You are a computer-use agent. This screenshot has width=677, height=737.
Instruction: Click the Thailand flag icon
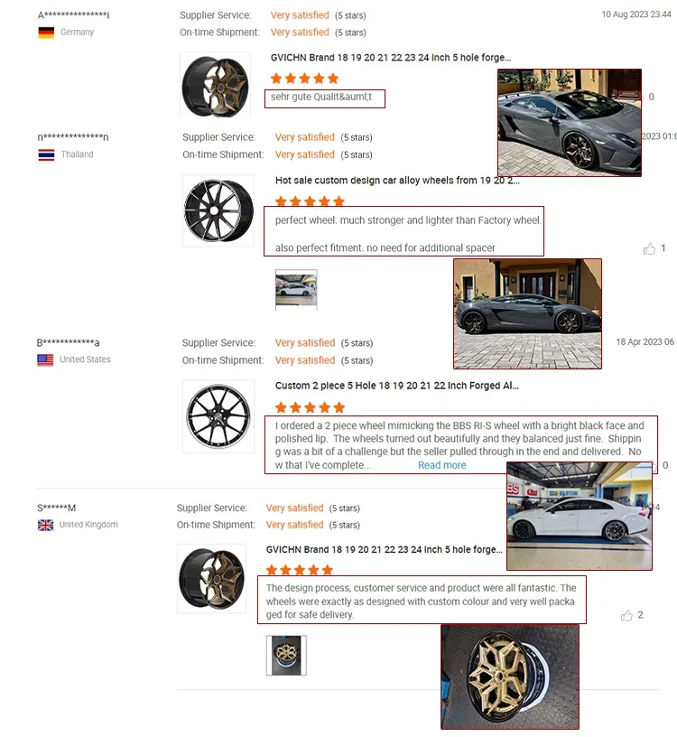tap(46, 154)
